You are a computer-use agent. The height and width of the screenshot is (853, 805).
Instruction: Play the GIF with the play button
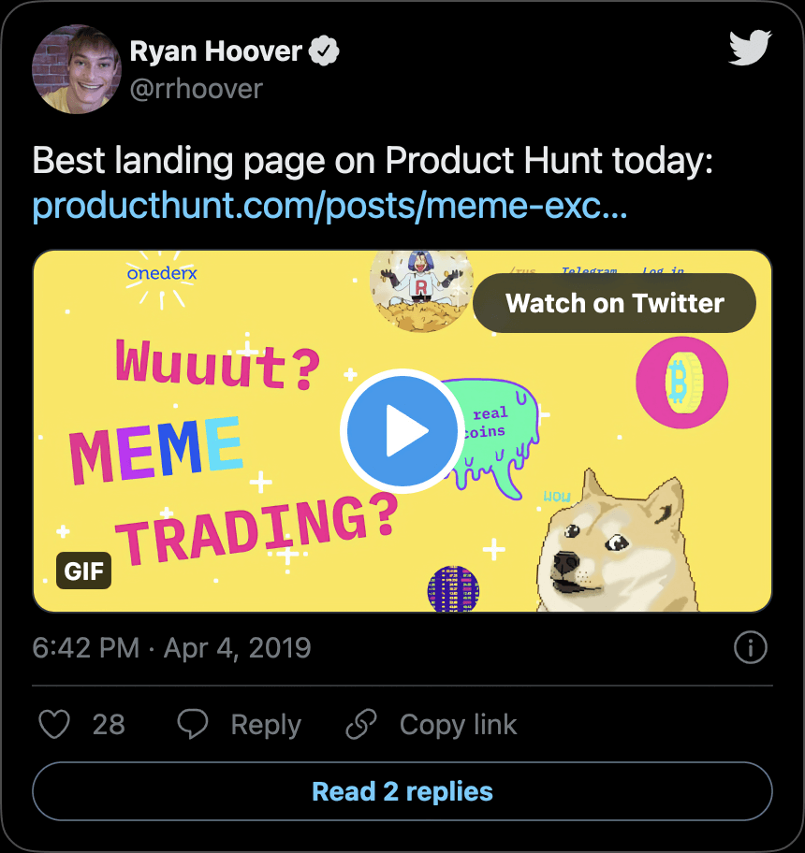click(402, 431)
